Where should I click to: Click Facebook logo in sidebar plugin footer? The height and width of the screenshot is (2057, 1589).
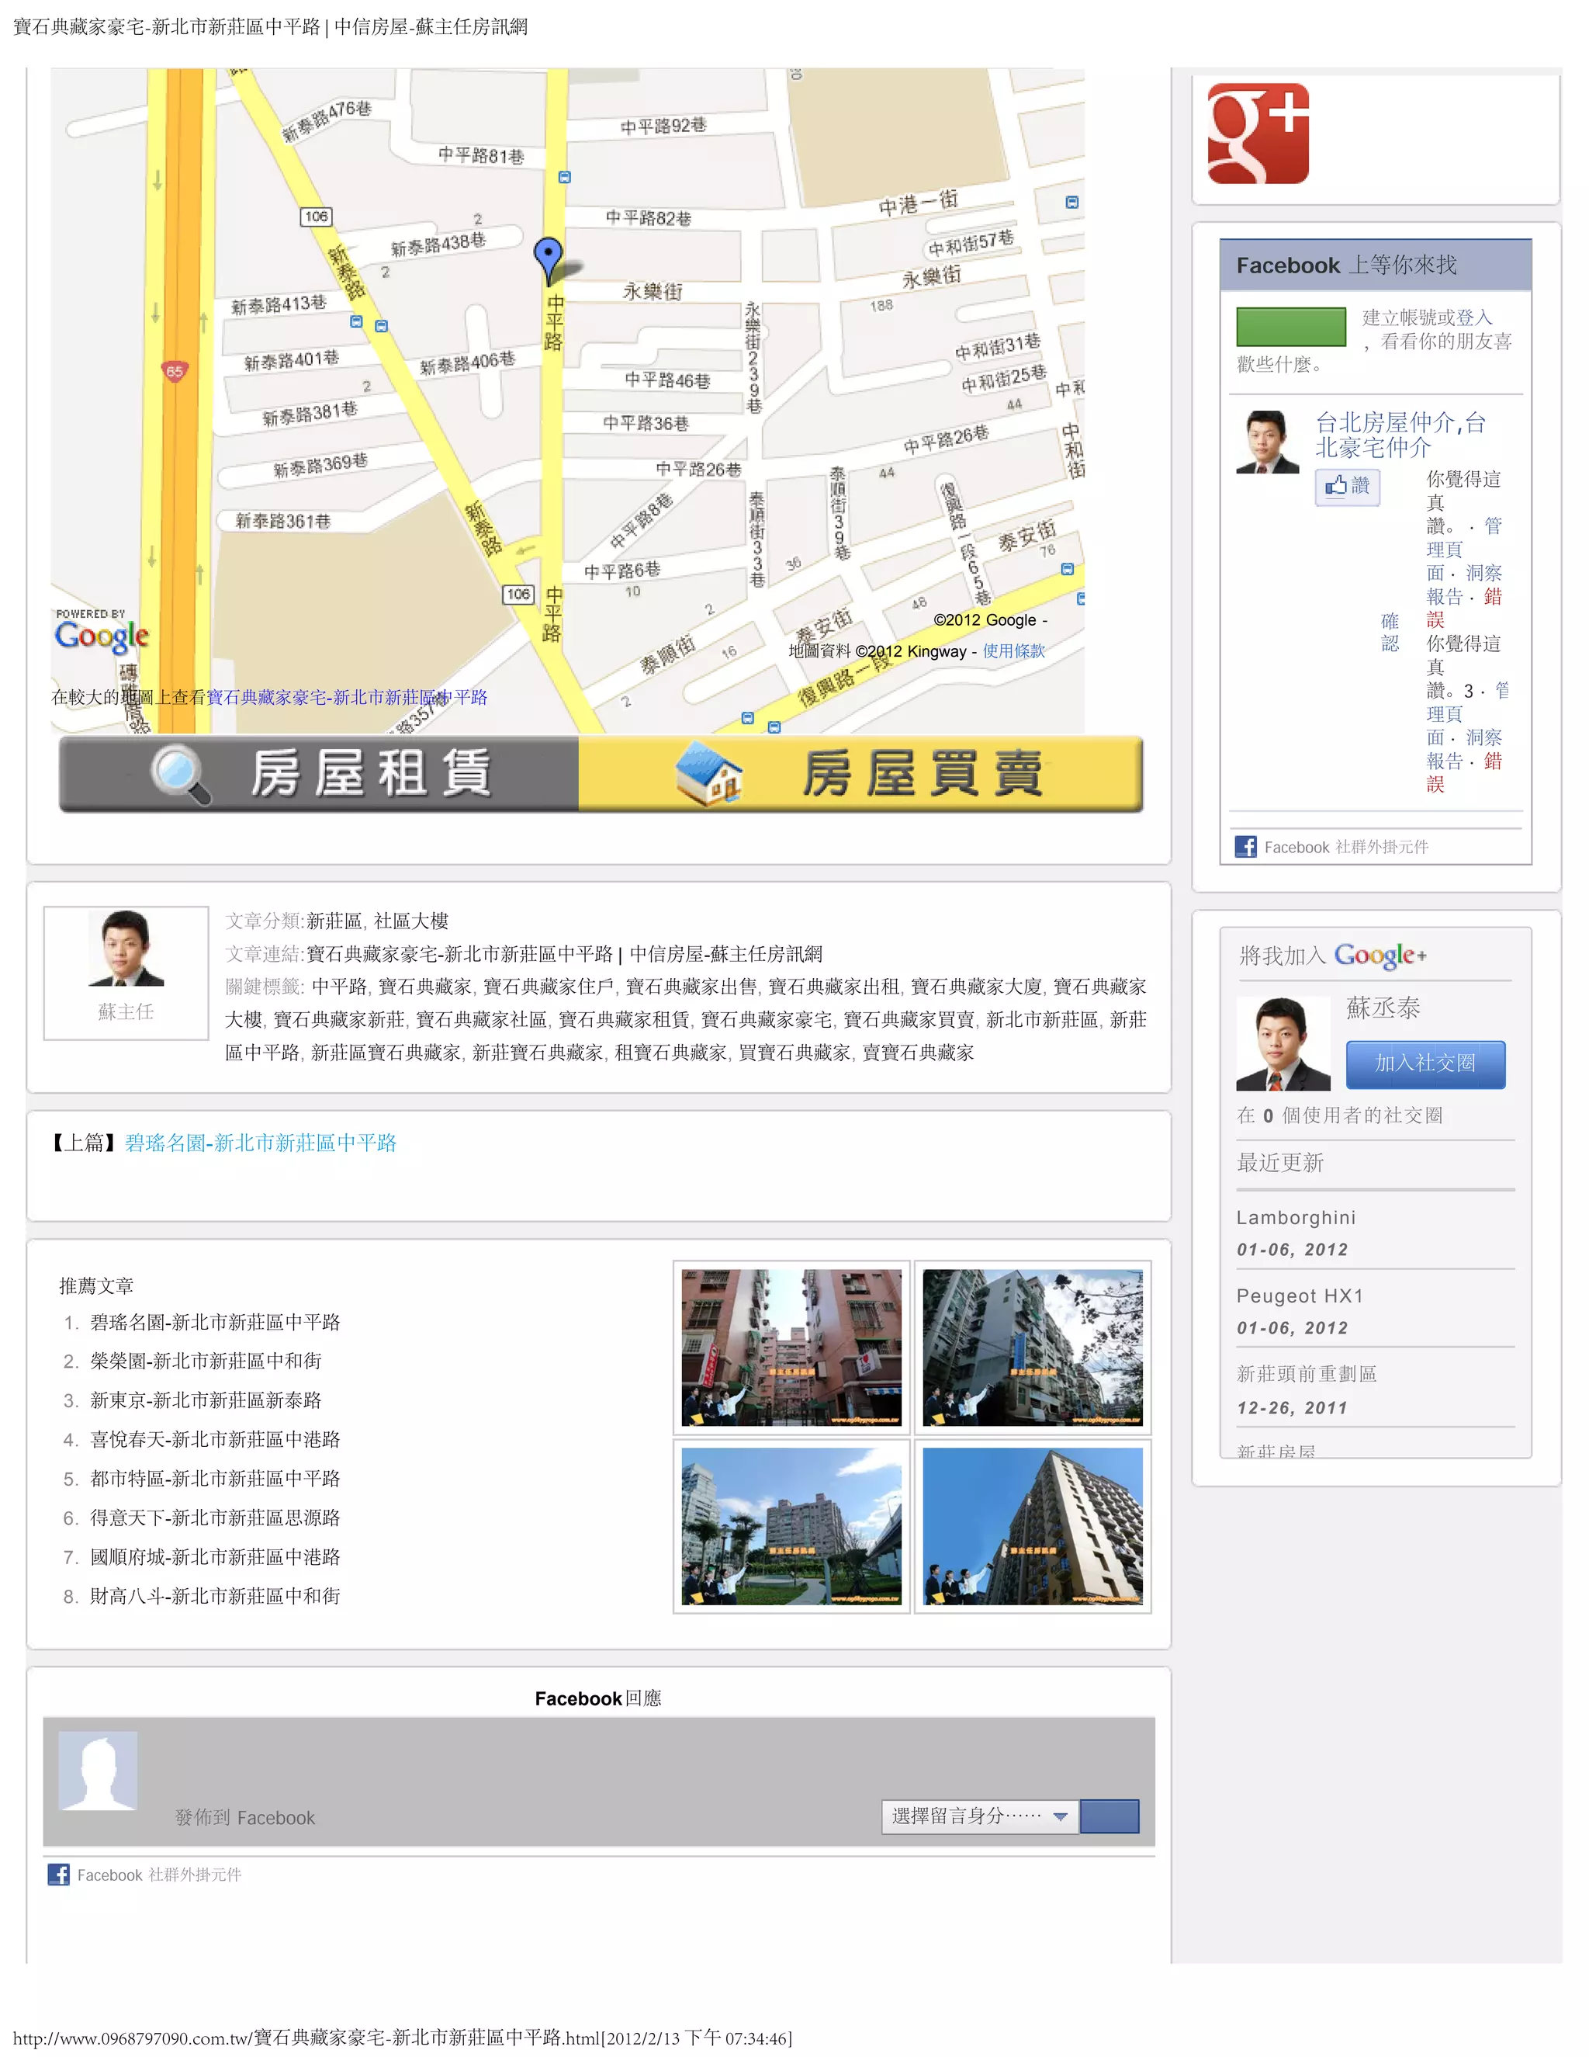click(x=1245, y=847)
